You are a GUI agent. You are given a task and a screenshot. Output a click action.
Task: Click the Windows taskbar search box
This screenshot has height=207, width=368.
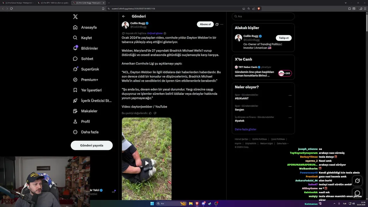click(172, 204)
